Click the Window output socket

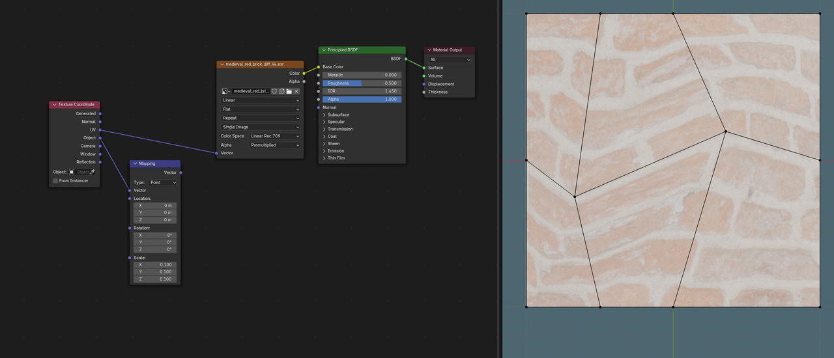100,154
